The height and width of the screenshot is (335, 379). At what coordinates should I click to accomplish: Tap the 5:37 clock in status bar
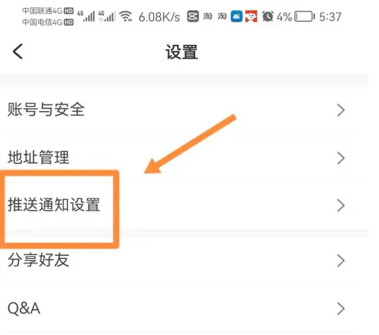coord(330,17)
